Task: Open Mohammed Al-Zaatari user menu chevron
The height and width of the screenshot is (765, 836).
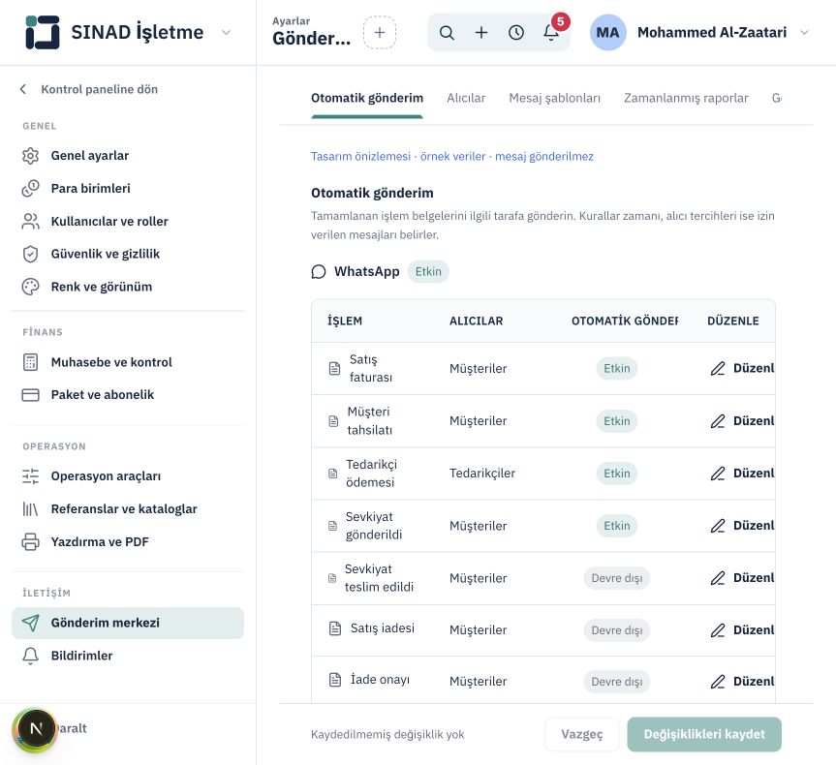Action: pos(805,33)
